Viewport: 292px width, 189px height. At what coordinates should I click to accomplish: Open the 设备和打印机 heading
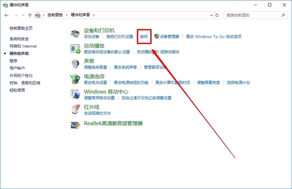point(99,30)
